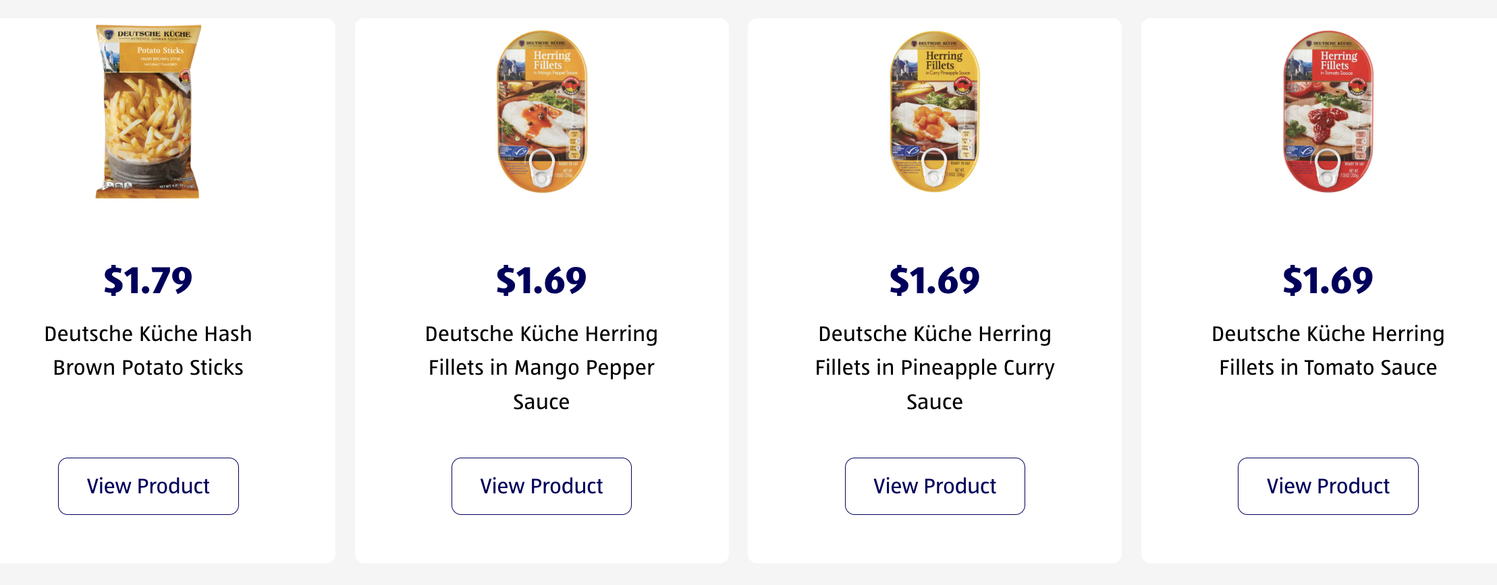This screenshot has width=1497, height=585.
Task: Click the Deutsche Küche logo on the Potato Sticks bag
Action: coord(154,34)
